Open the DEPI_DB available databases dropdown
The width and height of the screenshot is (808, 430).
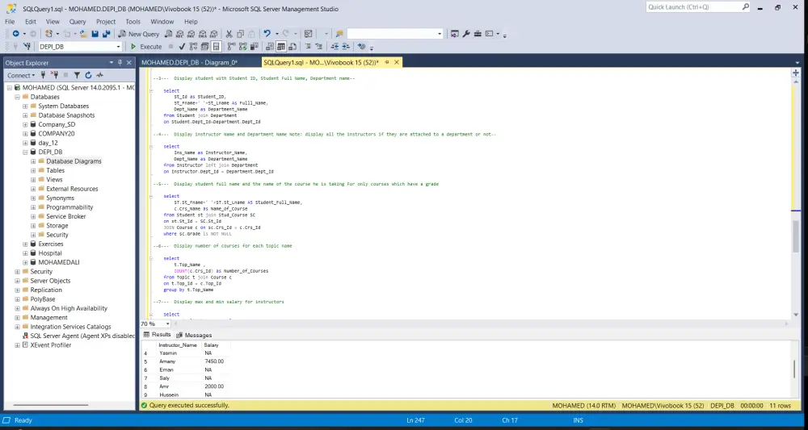click(118, 47)
